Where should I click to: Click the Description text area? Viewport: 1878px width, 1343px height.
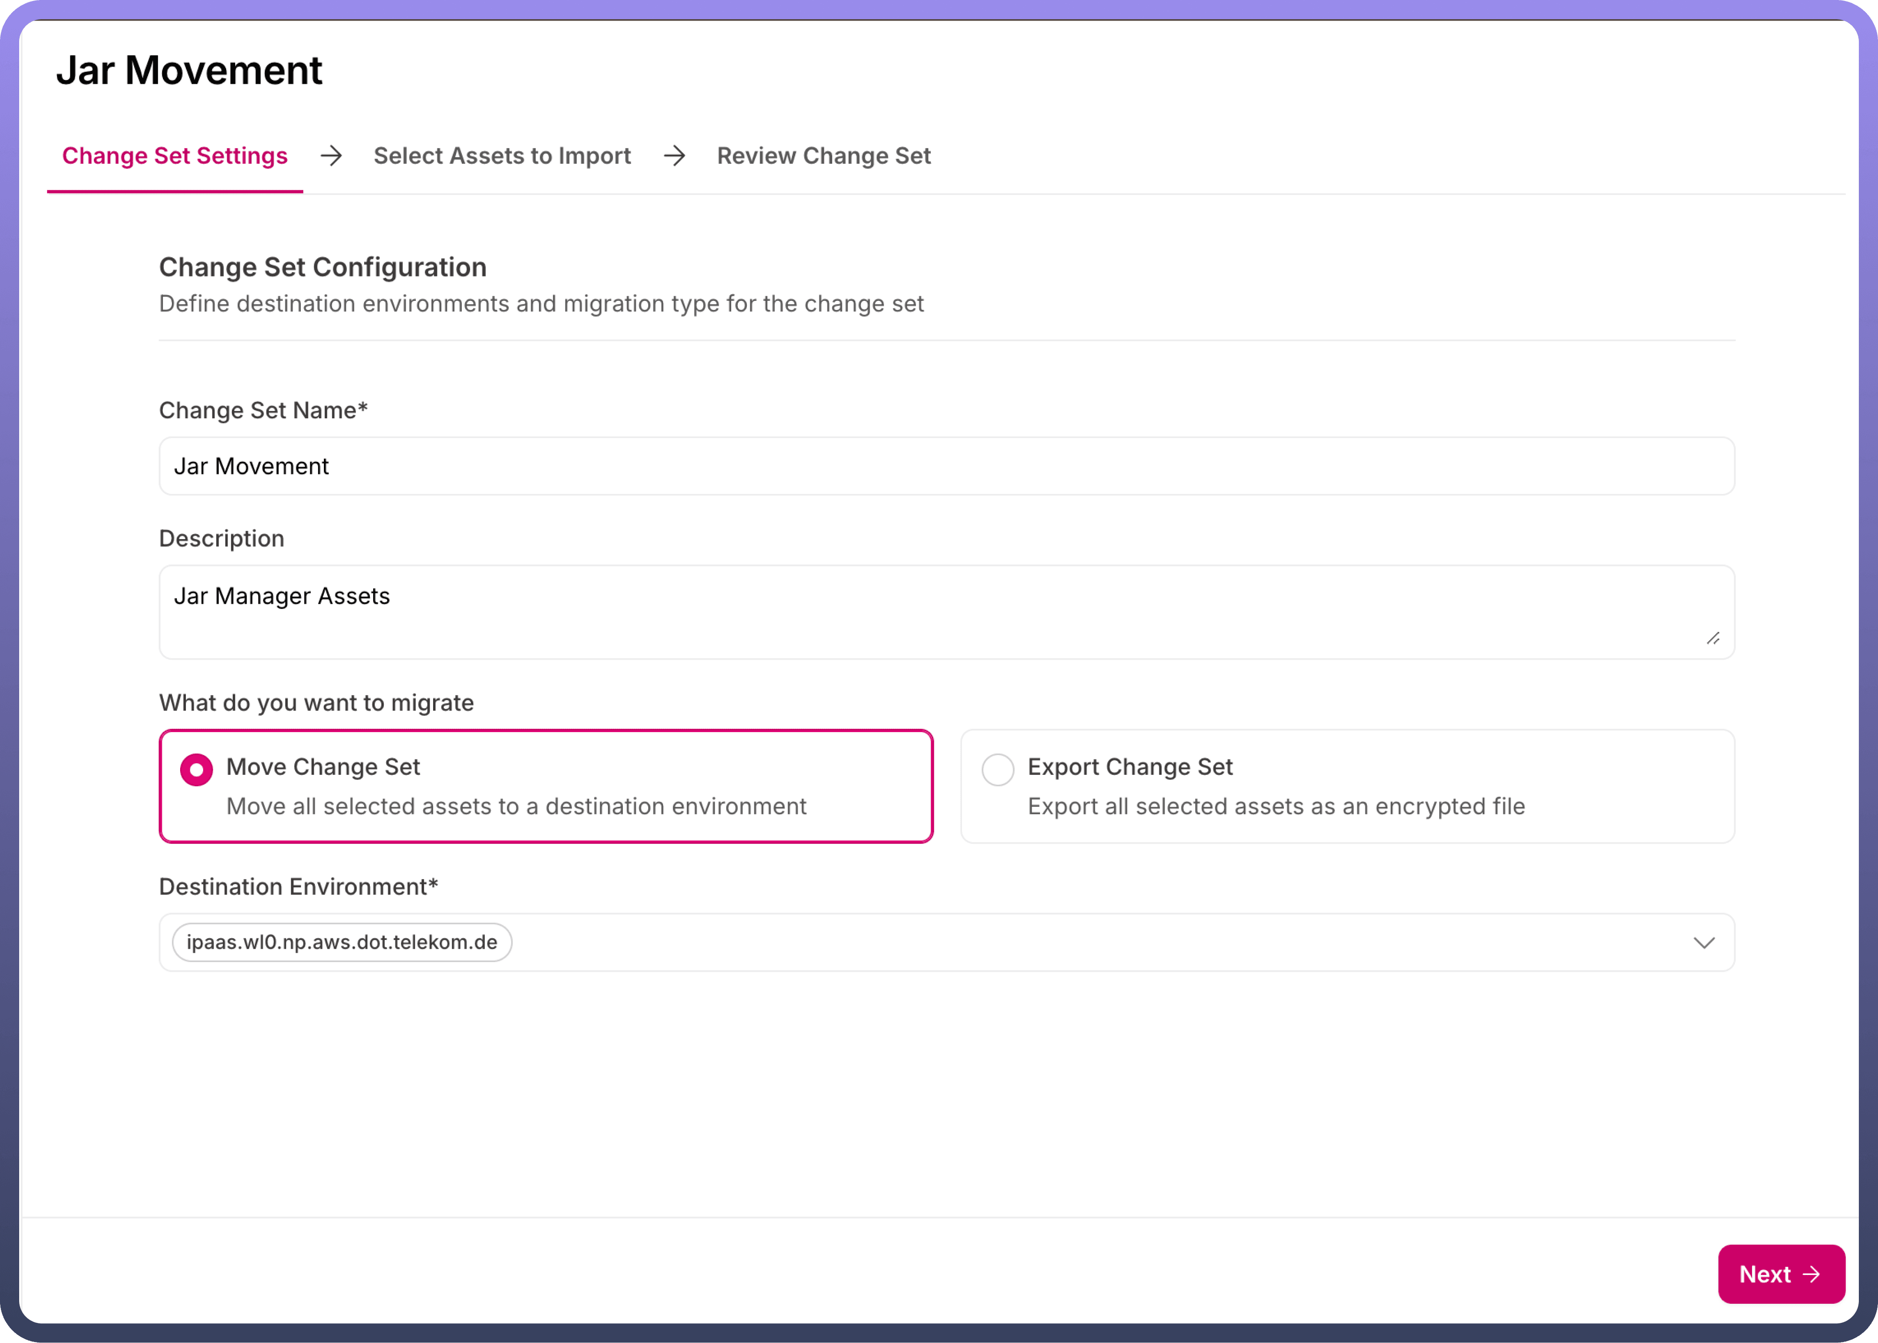point(946,612)
